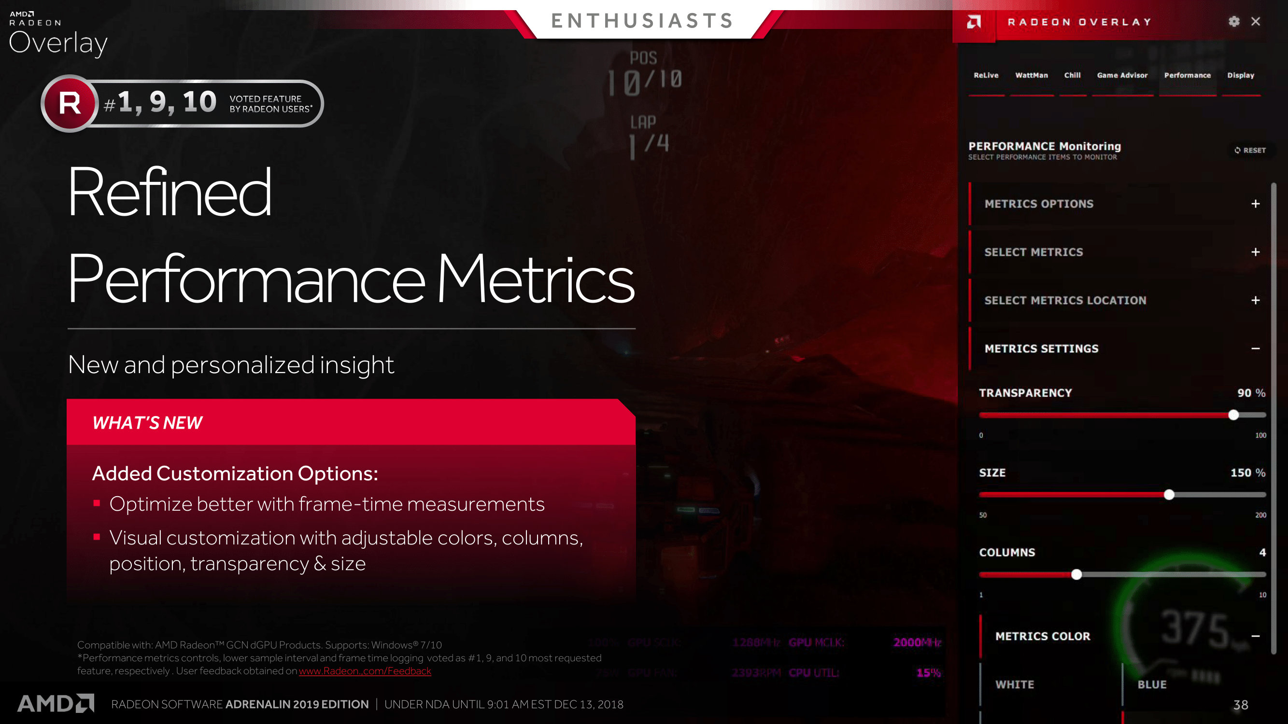Expand the Metrics Options section
Viewport: 1288px width, 724px height.
click(x=1254, y=203)
